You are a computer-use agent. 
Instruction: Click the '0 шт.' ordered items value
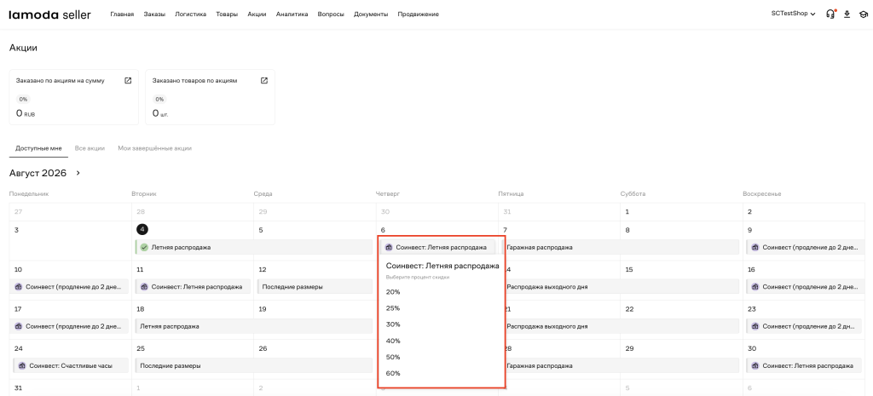click(160, 113)
